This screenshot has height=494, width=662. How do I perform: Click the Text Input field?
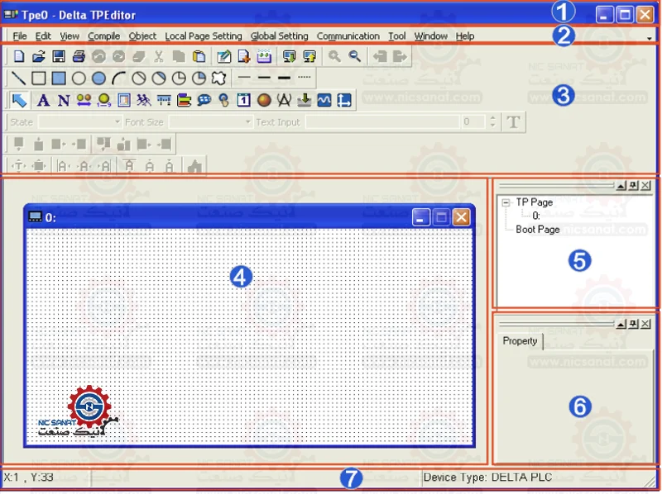pos(382,122)
